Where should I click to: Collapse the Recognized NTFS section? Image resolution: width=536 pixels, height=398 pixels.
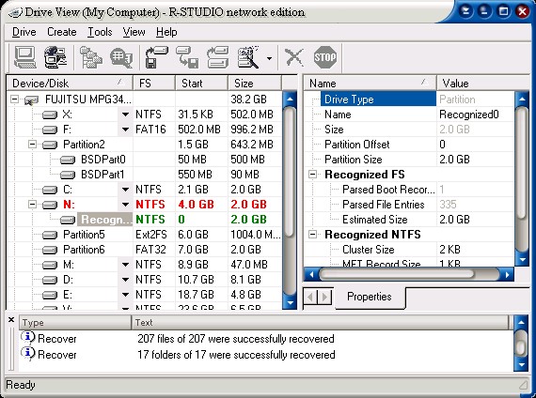[x=312, y=235]
